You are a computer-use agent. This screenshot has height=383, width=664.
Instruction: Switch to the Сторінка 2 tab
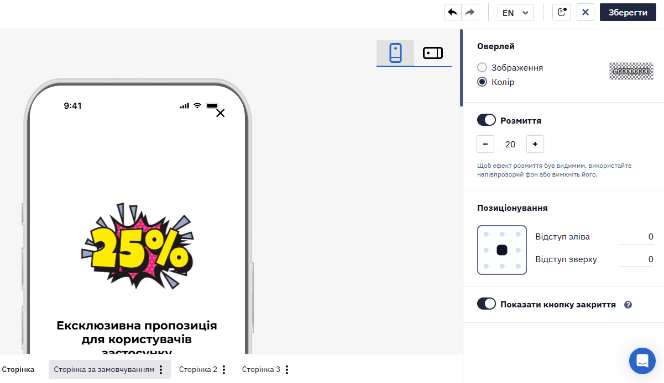click(x=198, y=370)
